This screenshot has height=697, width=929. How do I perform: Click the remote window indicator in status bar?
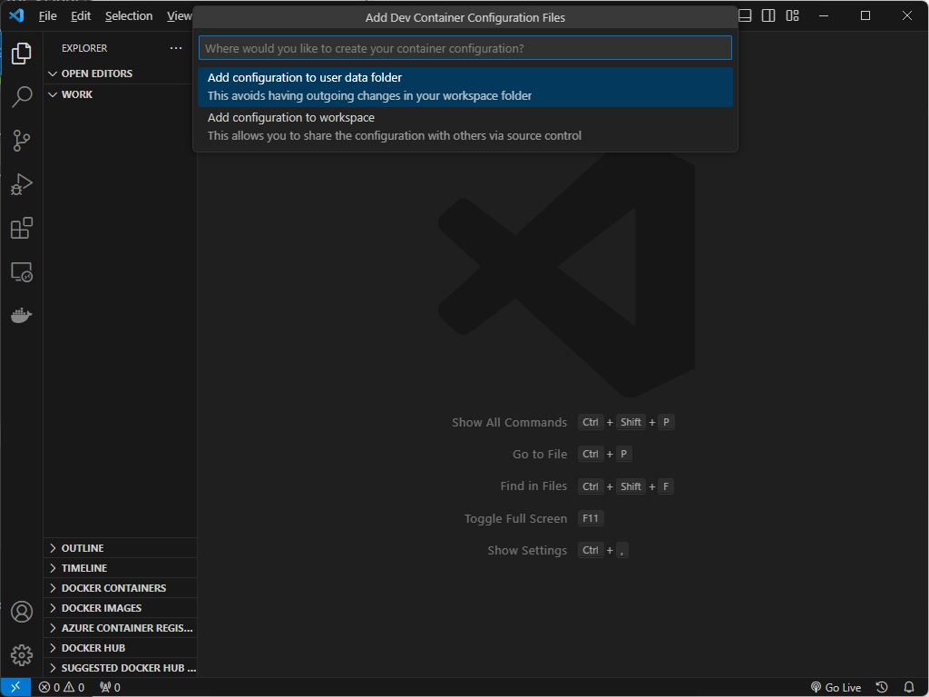tap(16, 687)
